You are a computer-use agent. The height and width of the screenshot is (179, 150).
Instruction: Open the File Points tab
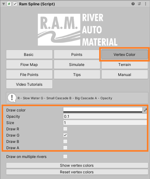tap(29, 74)
